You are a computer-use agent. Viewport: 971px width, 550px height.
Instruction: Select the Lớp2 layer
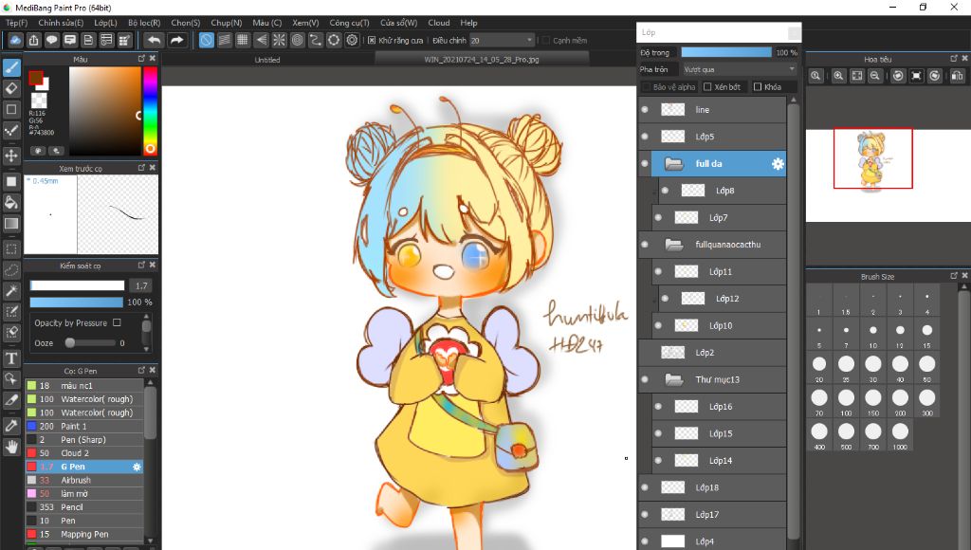coord(712,353)
